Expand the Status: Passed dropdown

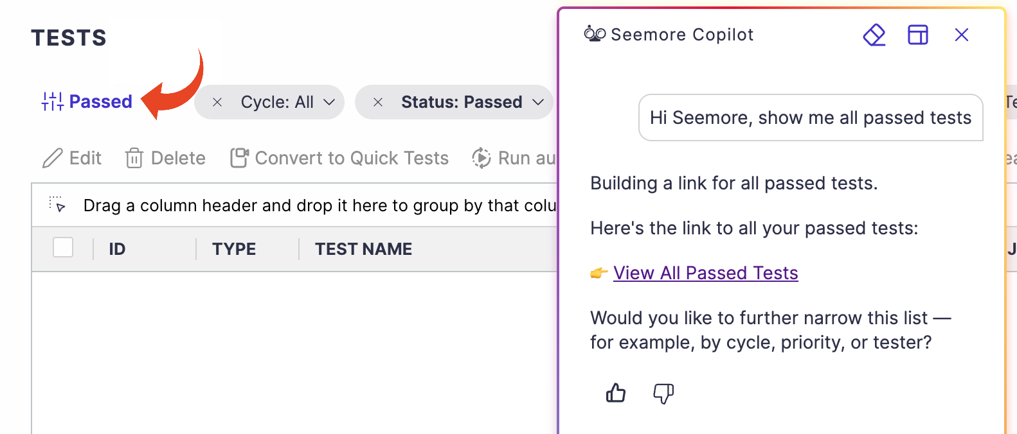point(538,102)
